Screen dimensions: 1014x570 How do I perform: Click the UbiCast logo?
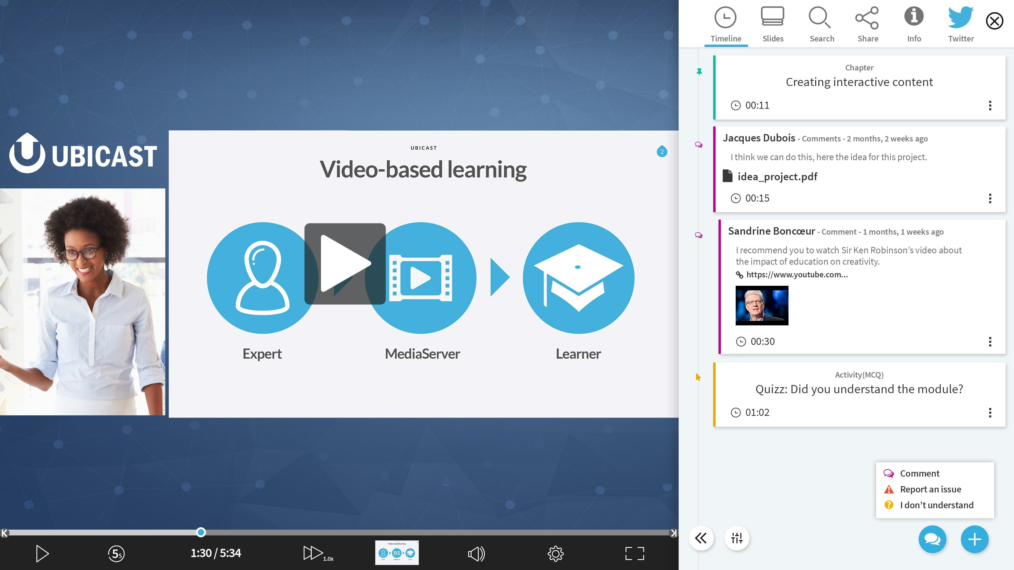(x=83, y=153)
